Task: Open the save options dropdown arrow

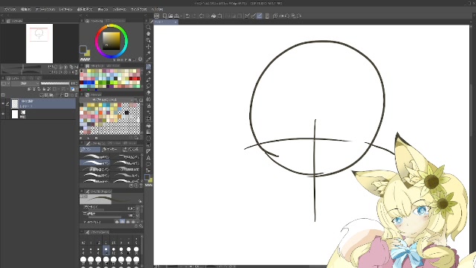Action: [181, 16]
